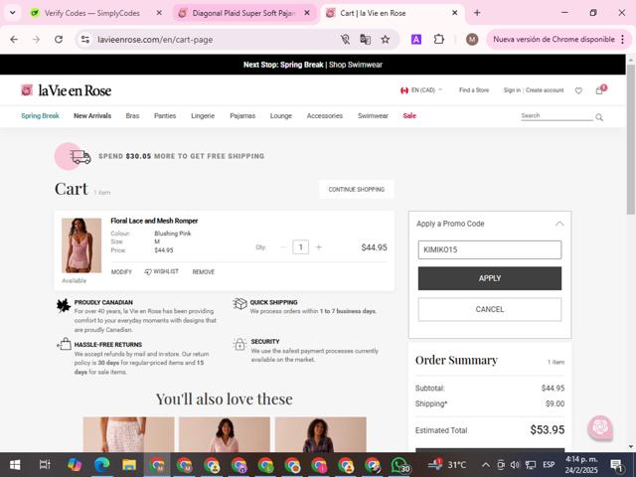The height and width of the screenshot is (477, 636).
Task: Open the browser extensions puzzle icon
Action: point(439,40)
